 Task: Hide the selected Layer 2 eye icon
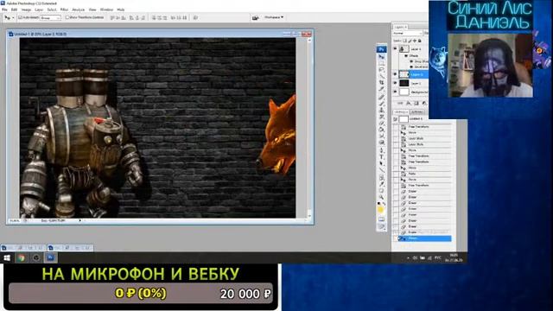(x=396, y=74)
